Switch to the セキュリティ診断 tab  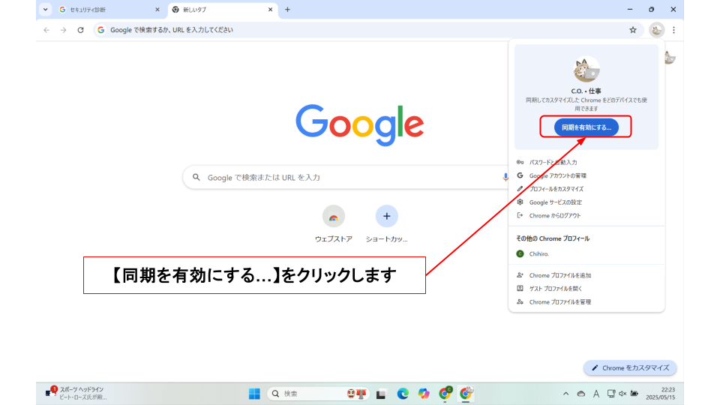(x=109, y=10)
